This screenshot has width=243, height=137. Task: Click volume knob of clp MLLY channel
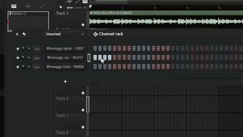tap(28, 58)
